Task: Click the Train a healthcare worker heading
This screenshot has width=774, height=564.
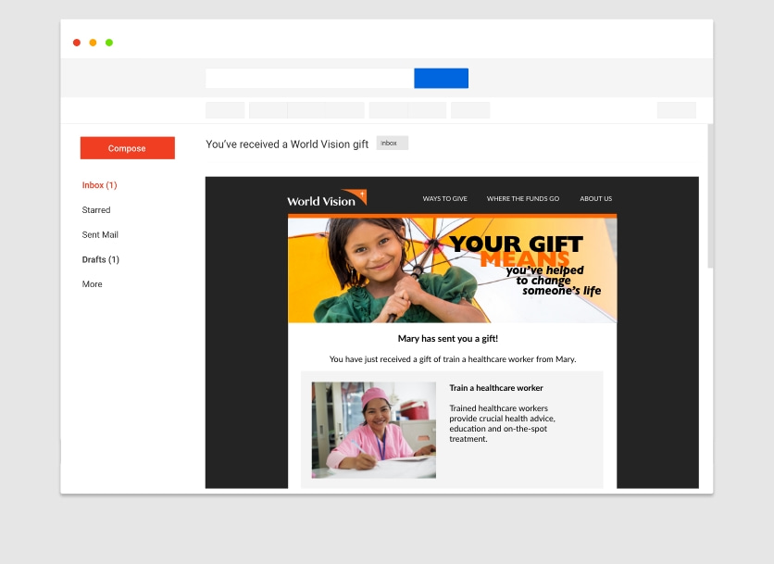Action: [496, 388]
